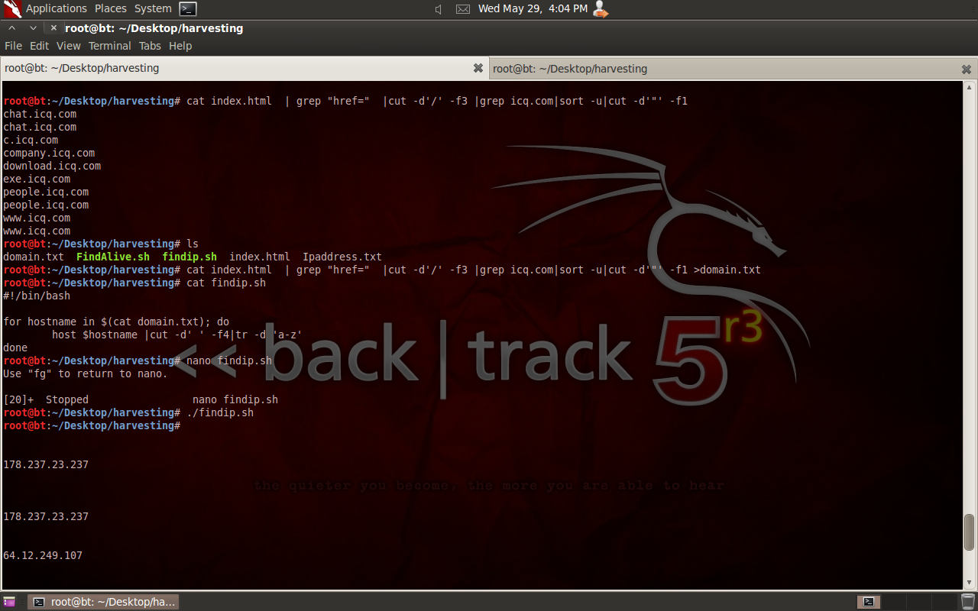Open the trash icon in bottom panel

point(967,601)
